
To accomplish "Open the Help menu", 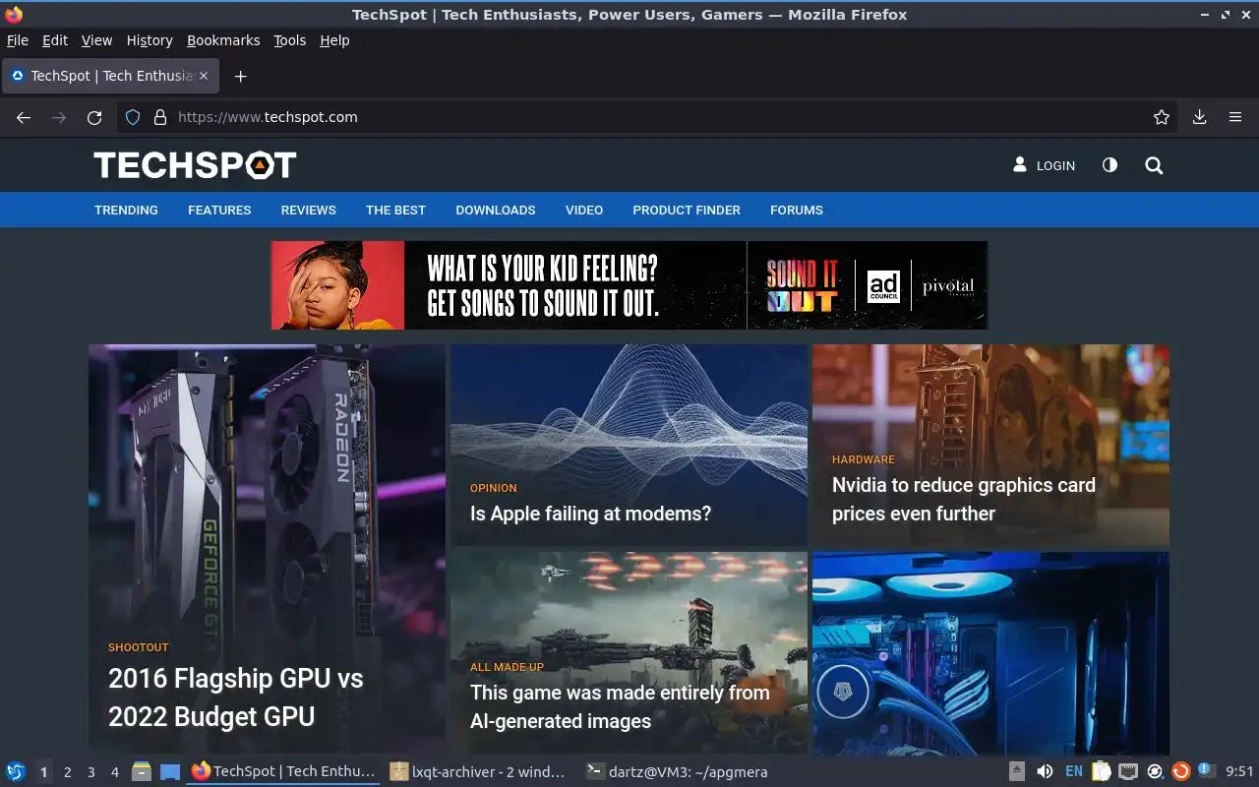I will [x=334, y=40].
